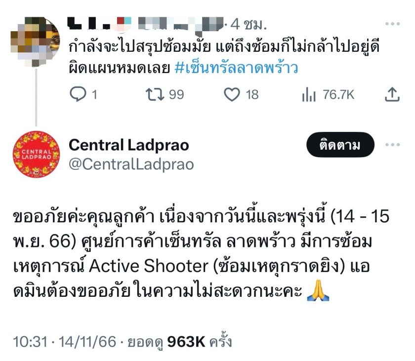Open the 10:31 · 14/11/66 timestamp

65,341
